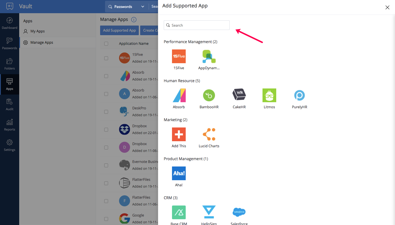This screenshot has width=395, height=225.
Task: Click the Google application logo
Action: tap(125, 219)
